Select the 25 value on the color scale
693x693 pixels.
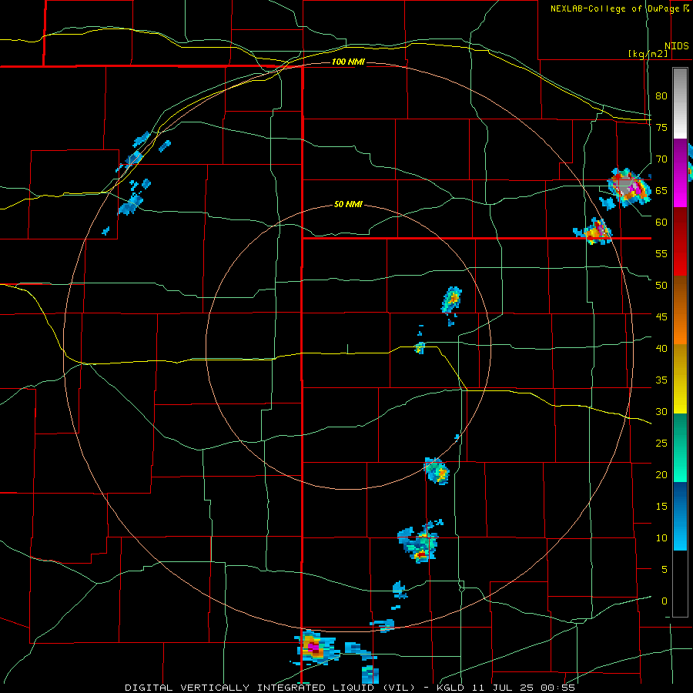(x=661, y=443)
